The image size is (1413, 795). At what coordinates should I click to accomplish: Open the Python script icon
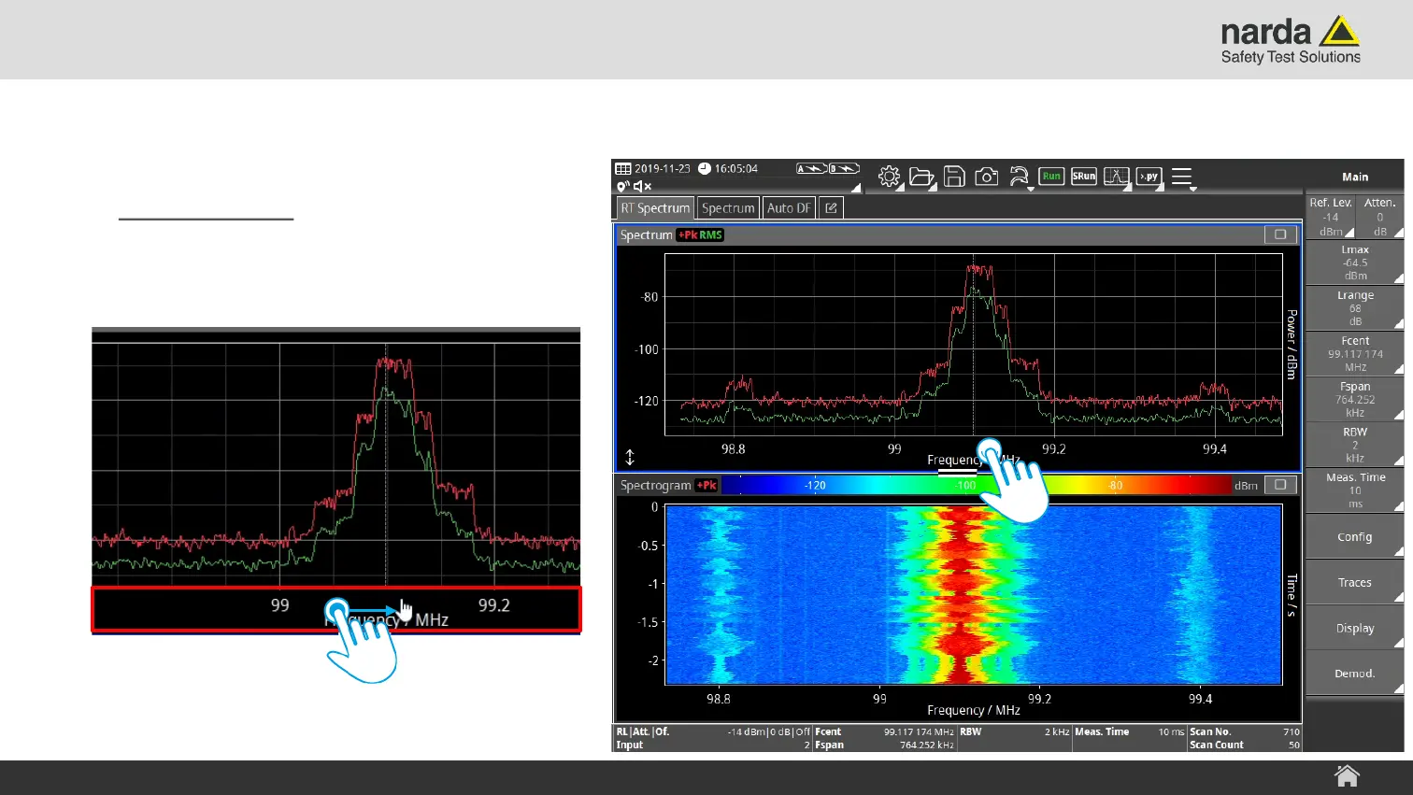pos(1149,176)
